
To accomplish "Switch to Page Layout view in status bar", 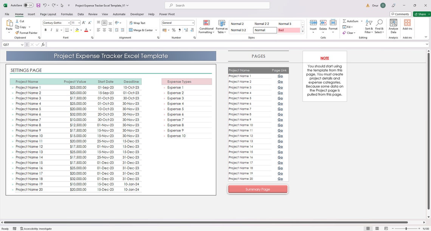I will point(377,228).
